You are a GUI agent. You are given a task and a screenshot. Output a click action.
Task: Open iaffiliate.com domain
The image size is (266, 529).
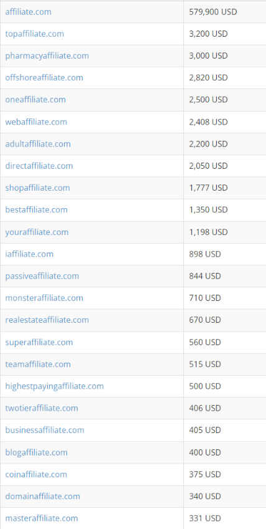[29, 254]
